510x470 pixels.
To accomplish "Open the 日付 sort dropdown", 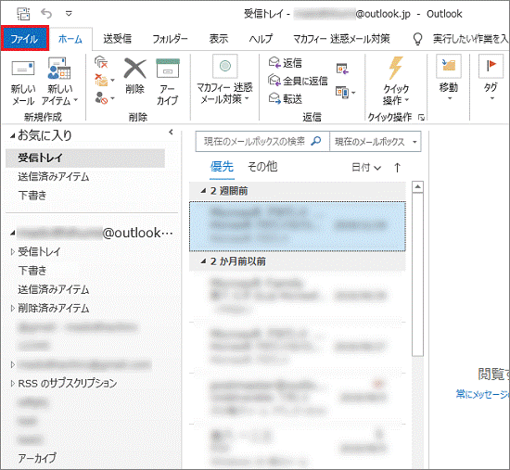I will click(x=366, y=168).
